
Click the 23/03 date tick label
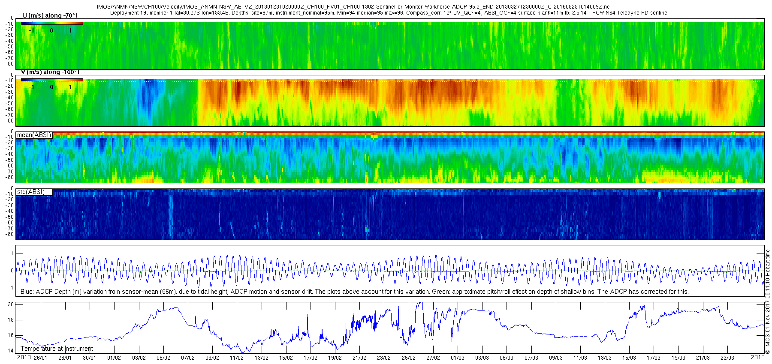(x=727, y=358)
